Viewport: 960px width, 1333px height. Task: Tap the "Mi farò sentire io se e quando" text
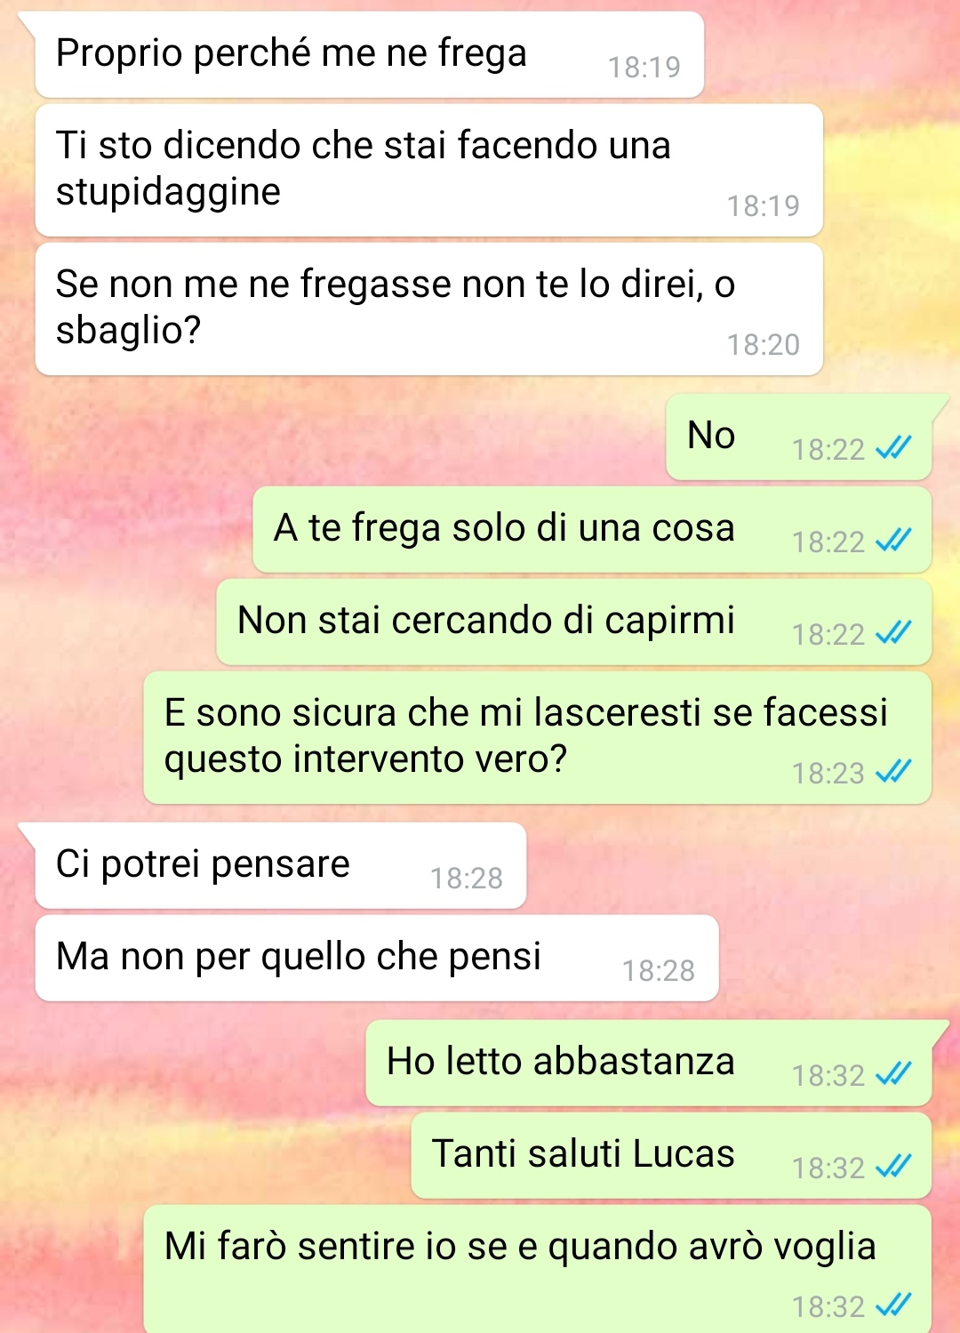(x=520, y=1246)
